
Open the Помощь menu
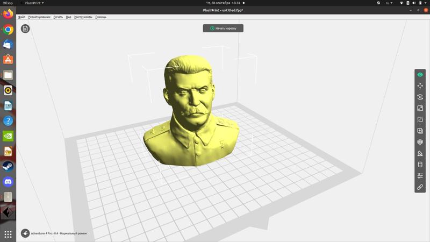[x=101, y=17]
